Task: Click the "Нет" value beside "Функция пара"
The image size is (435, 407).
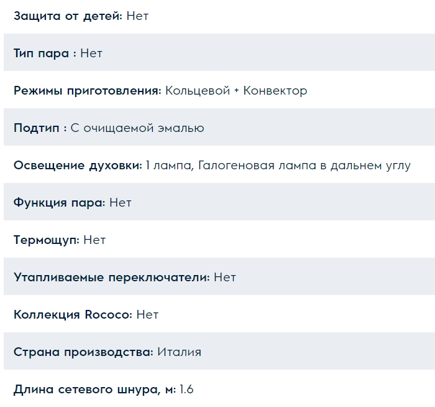Action: [x=121, y=203]
